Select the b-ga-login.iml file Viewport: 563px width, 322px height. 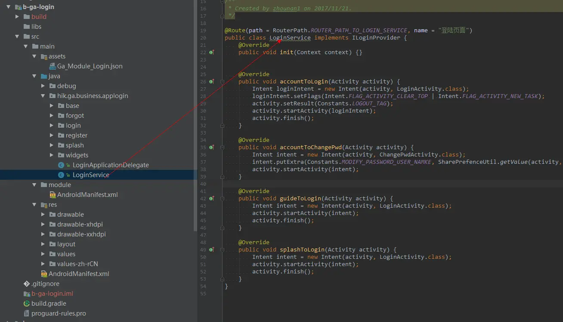tap(52, 294)
